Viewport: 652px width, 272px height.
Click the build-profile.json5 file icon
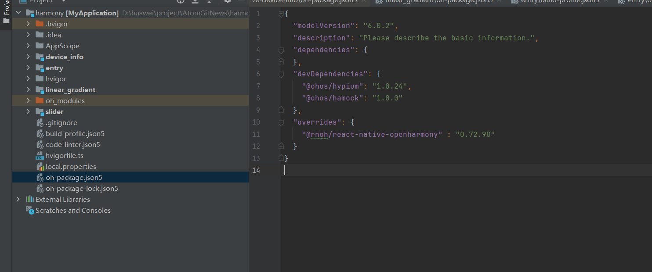coord(40,134)
